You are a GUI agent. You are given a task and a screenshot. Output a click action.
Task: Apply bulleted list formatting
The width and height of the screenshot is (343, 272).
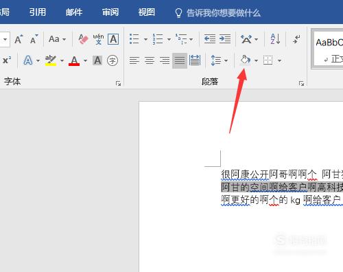(134, 39)
